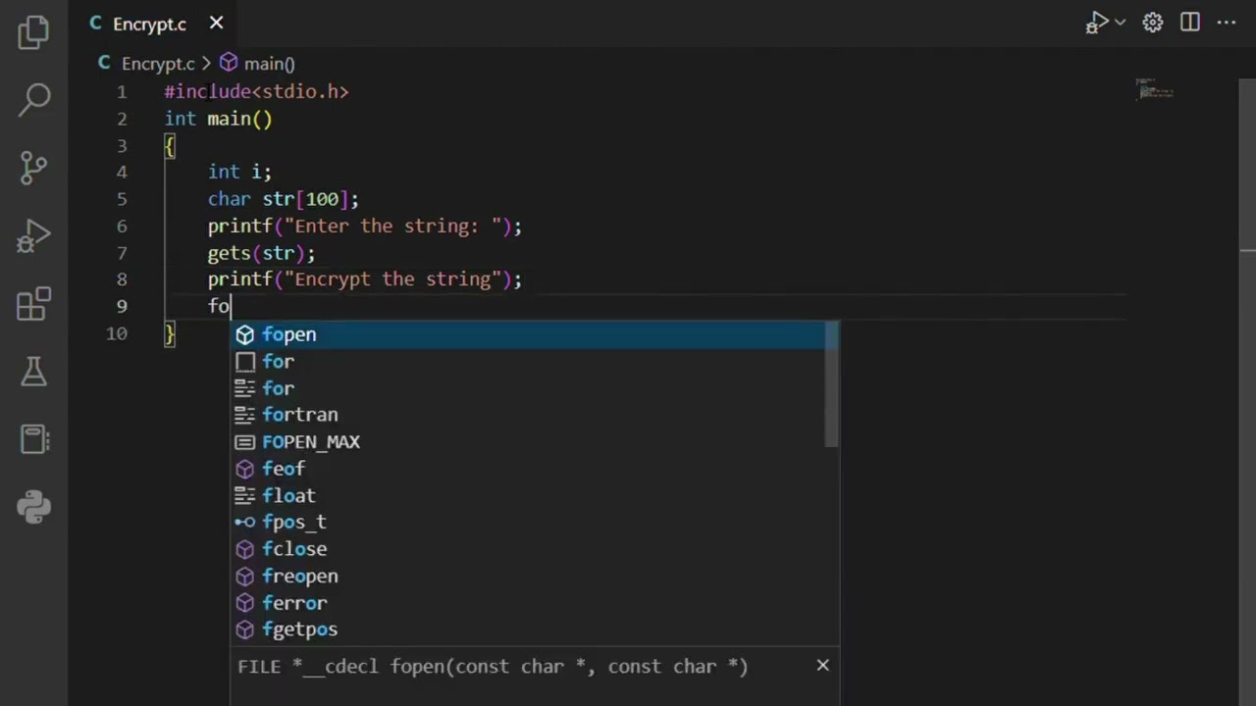Image resolution: width=1256 pixels, height=706 pixels.
Task: Open the Explorer view in activity bar
Action: tap(33, 32)
